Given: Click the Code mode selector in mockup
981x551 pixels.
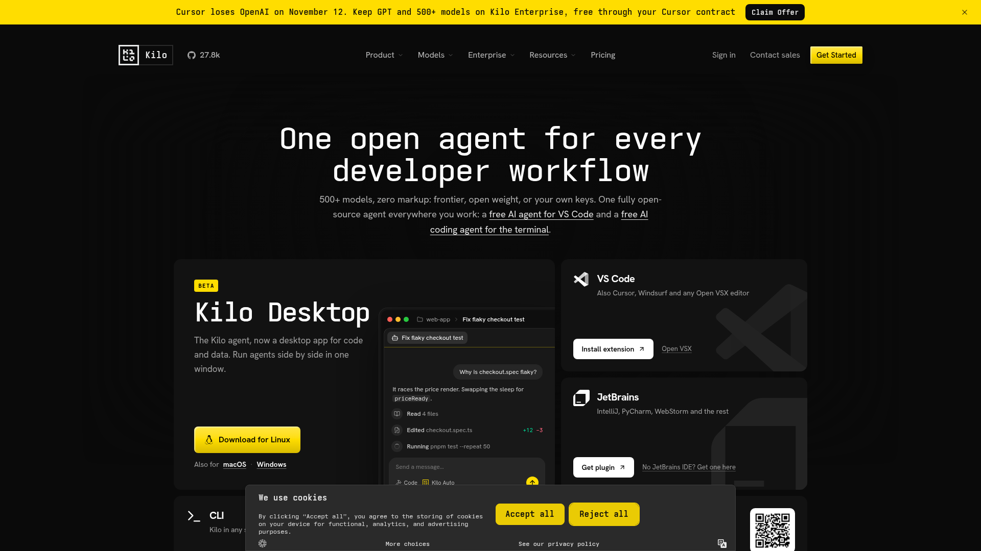Looking at the screenshot, I should click(x=407, y=483).
